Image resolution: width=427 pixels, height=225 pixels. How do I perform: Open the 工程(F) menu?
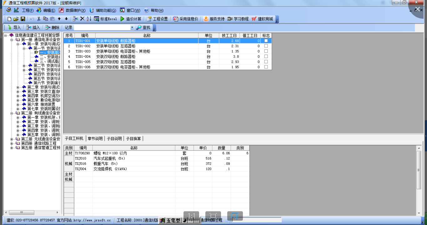pyautogui.click(x=28, y=11)
